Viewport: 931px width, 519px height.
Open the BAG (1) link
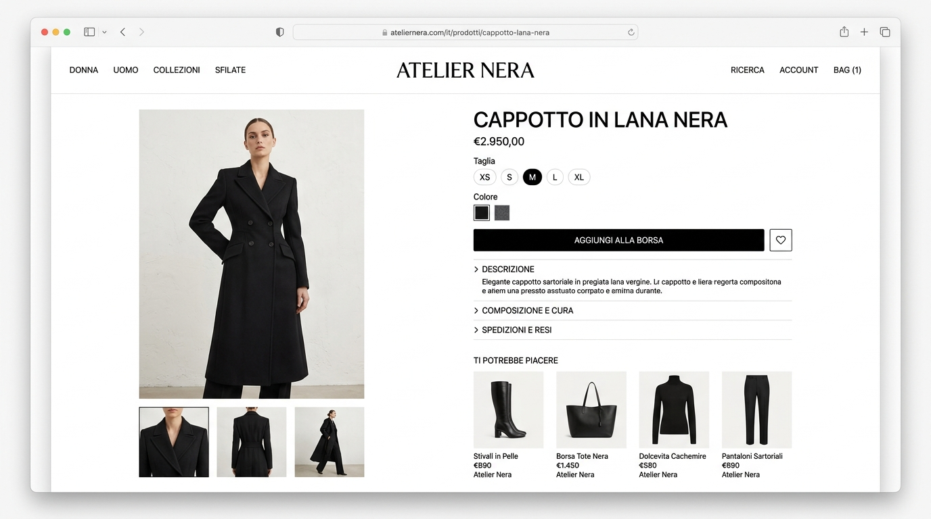pyautogui.click(x=847, y=70)
